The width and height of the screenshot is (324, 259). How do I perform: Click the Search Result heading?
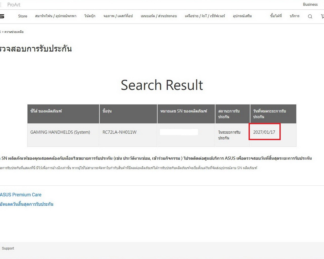click(162, 85)
